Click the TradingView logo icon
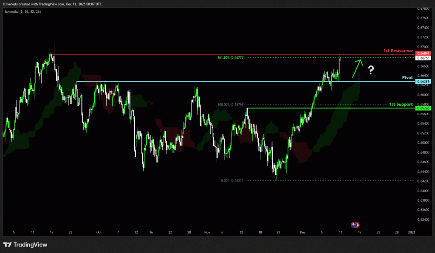Screen dimensions: 435x253 pyautogui.click(x=7, y=244)
